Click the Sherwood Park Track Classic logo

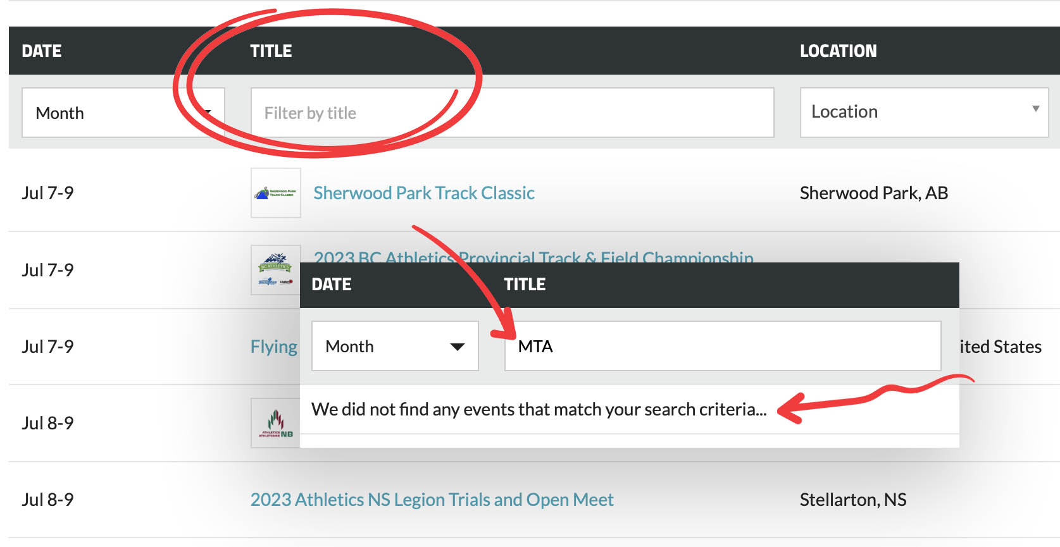(275, 193)
